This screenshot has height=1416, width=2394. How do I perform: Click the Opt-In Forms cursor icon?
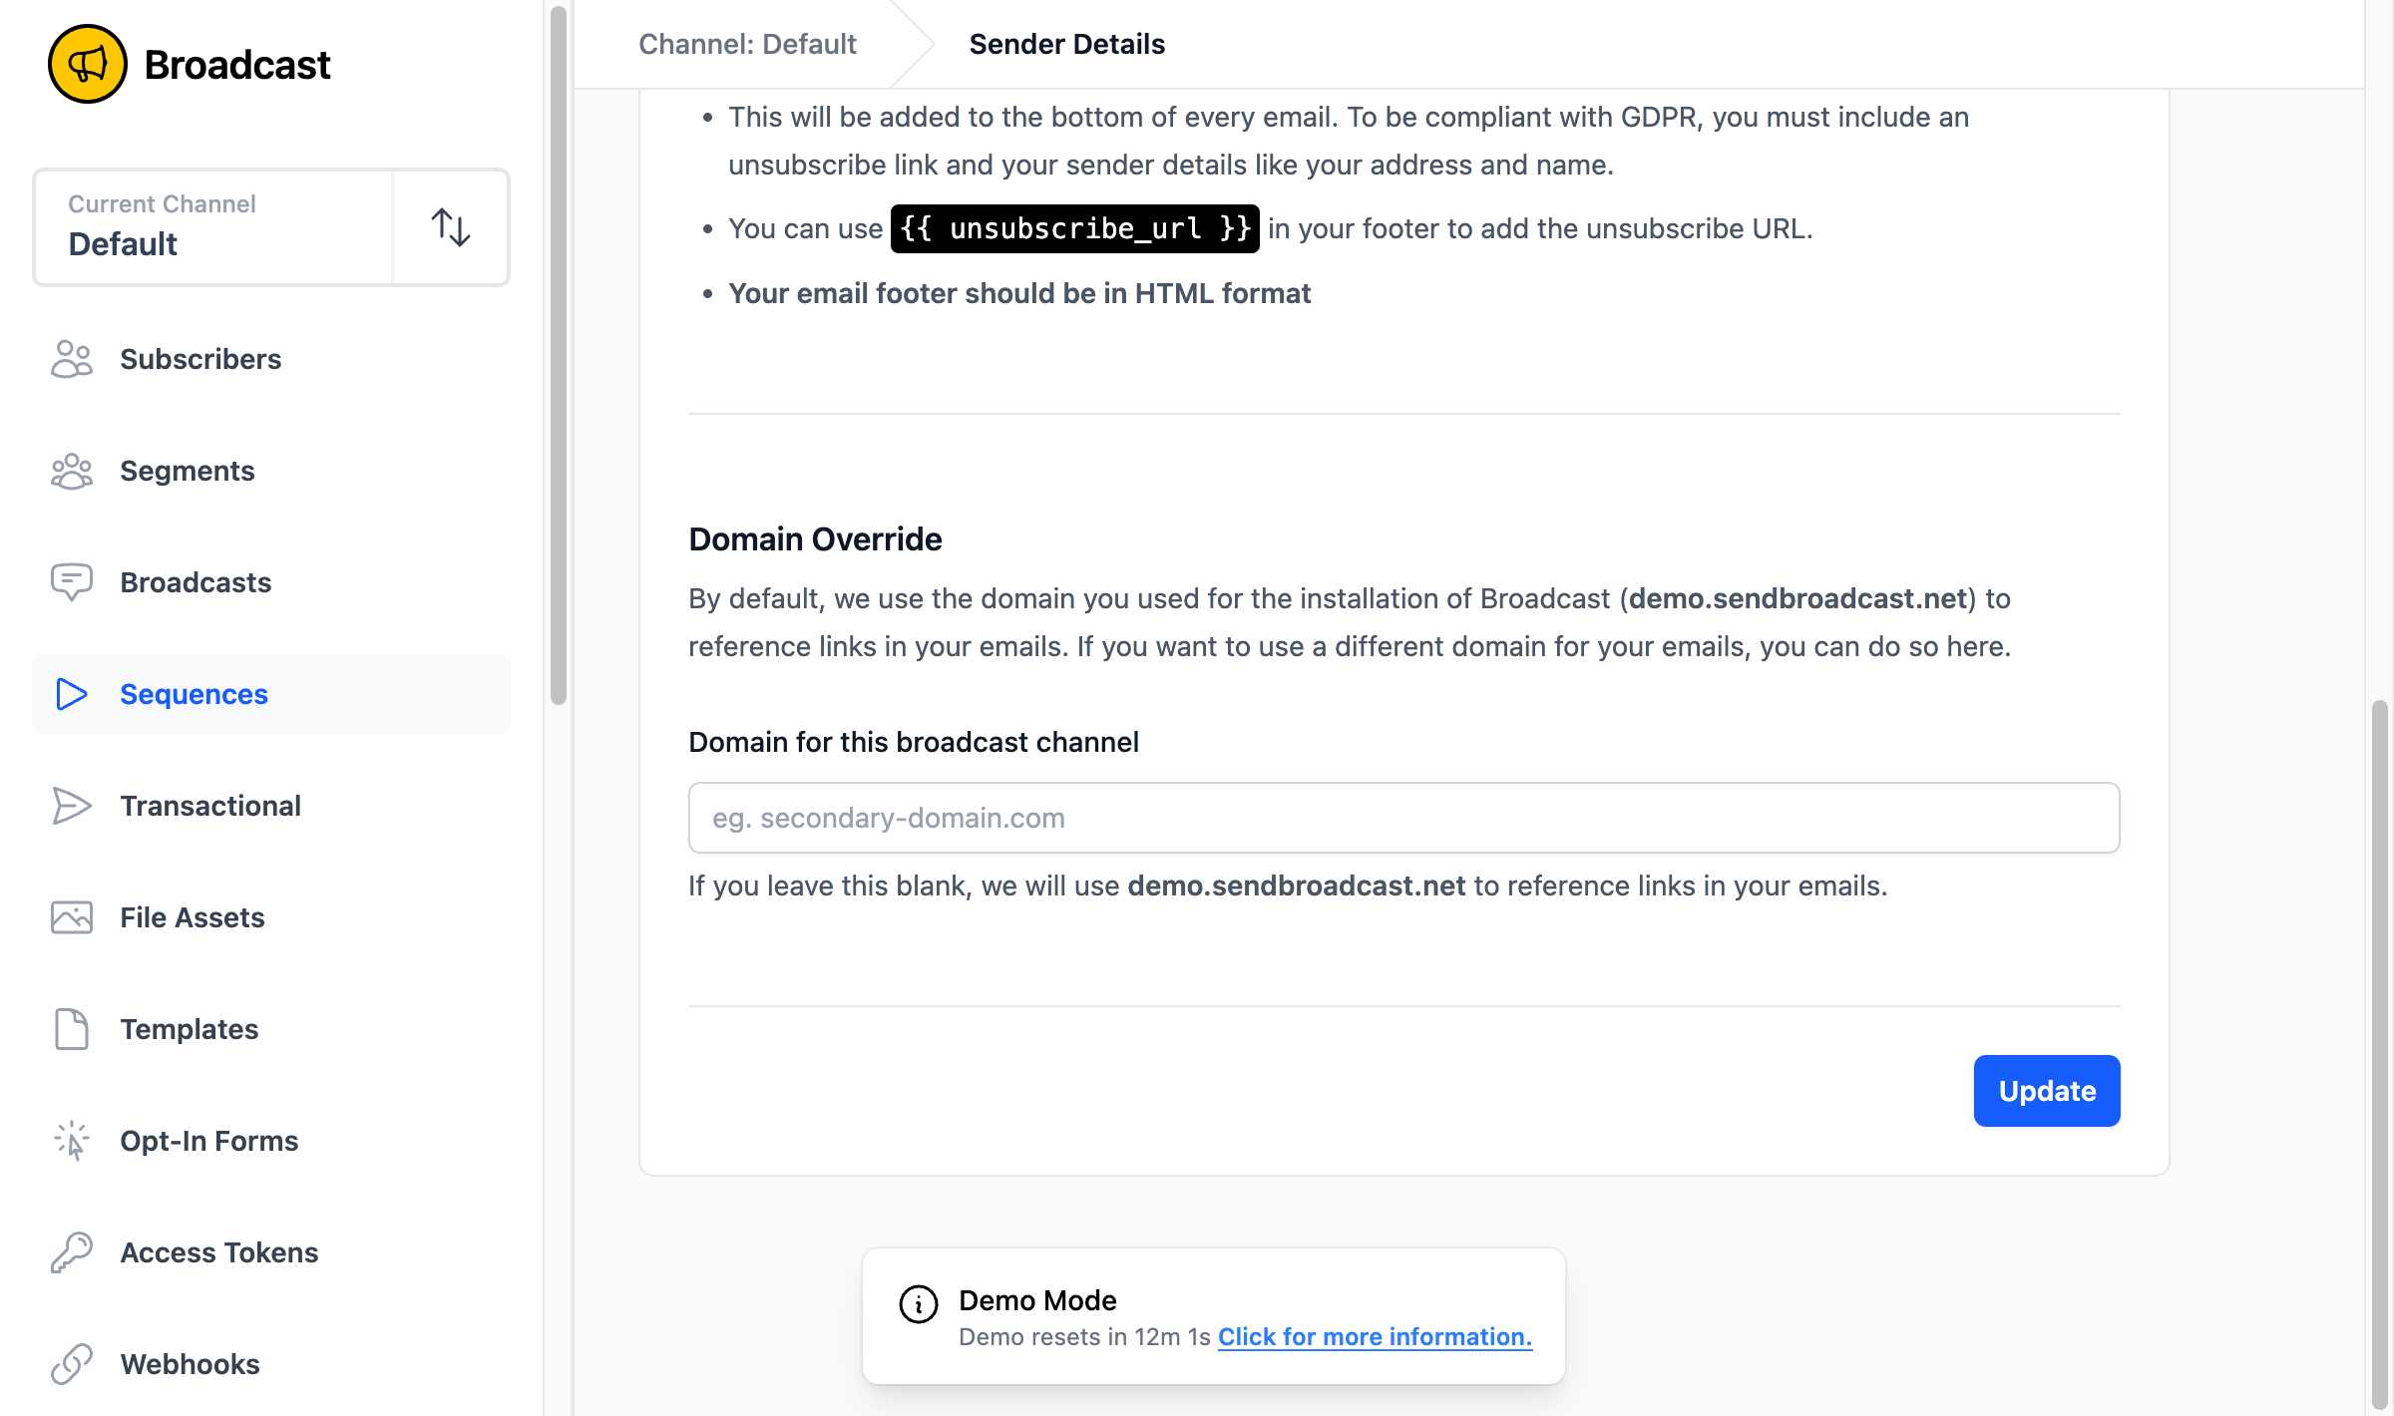pyautogui.click(x=72, y=1141)
